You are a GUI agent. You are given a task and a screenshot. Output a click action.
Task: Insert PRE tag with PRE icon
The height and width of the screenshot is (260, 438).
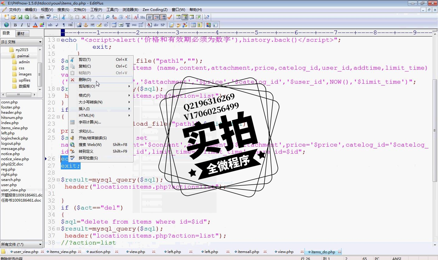click(x=134, y=25)
